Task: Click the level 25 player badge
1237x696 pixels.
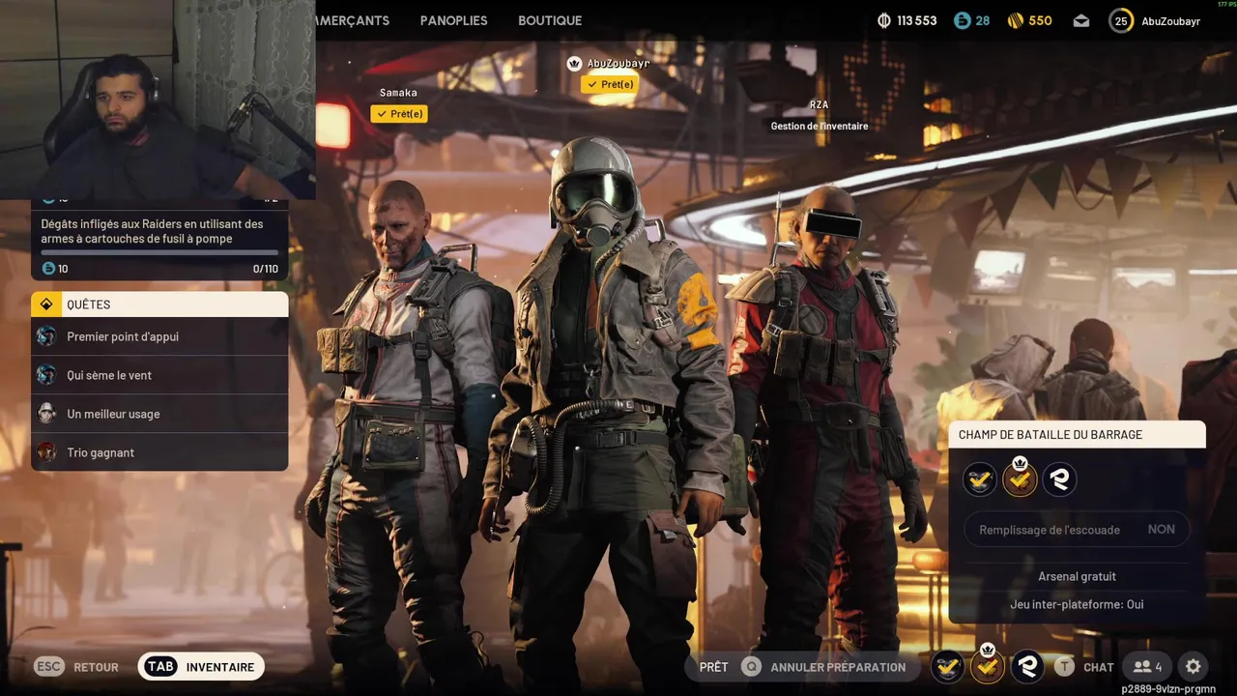Action: [1121, 20]
